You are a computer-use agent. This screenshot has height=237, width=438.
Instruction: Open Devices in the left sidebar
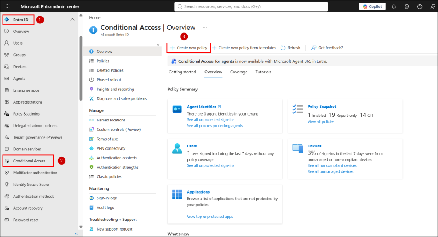(20, 67)
